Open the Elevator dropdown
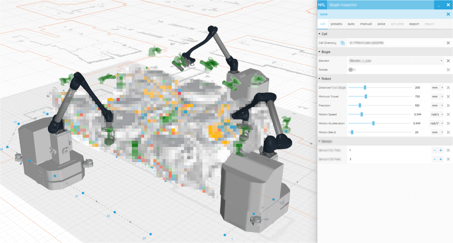The image size is (453, 243). pos(442,60)
